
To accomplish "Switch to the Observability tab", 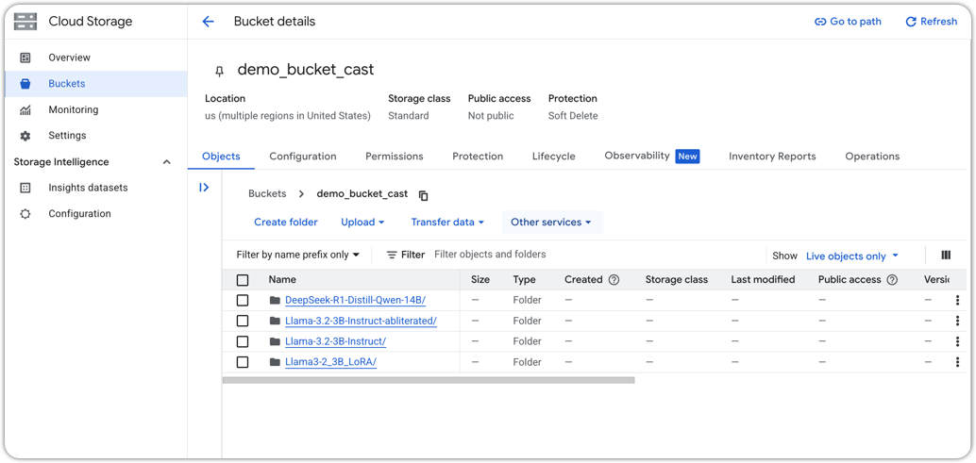I will tap(651, 157).
